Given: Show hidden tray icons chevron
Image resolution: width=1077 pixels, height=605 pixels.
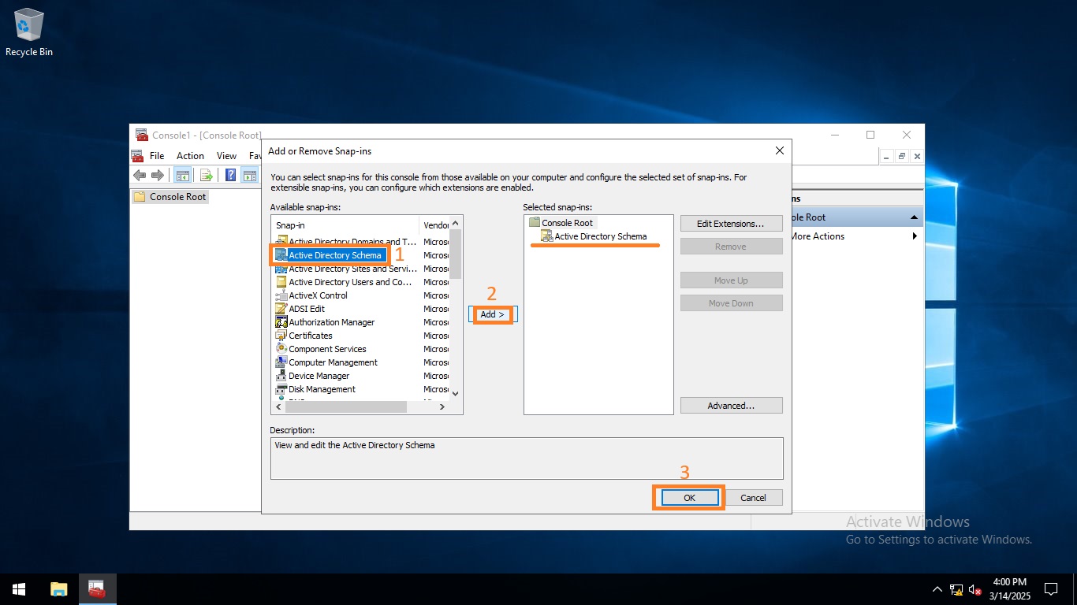Looking at the screenshot, I should tap(937, 589).
